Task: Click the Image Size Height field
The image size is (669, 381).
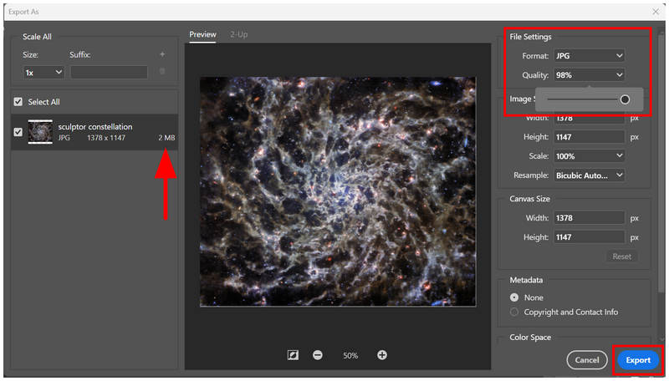Action: click(x=589, y=137)
